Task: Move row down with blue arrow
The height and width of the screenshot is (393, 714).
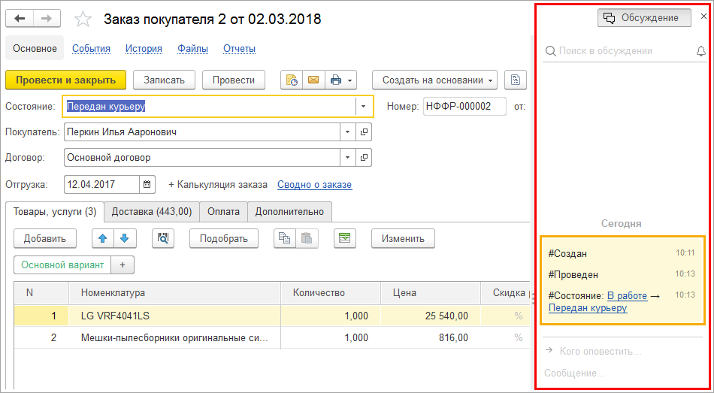Action: click(124, 239)
